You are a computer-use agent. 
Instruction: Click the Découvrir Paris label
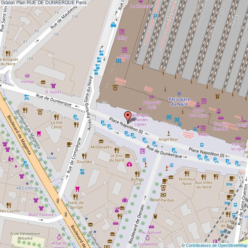click(x=152, y=105)
